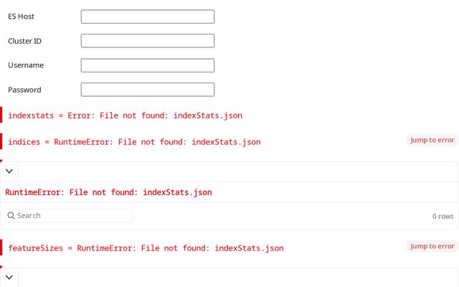Click the RuntimeError message inside the table

coord(108,192)
